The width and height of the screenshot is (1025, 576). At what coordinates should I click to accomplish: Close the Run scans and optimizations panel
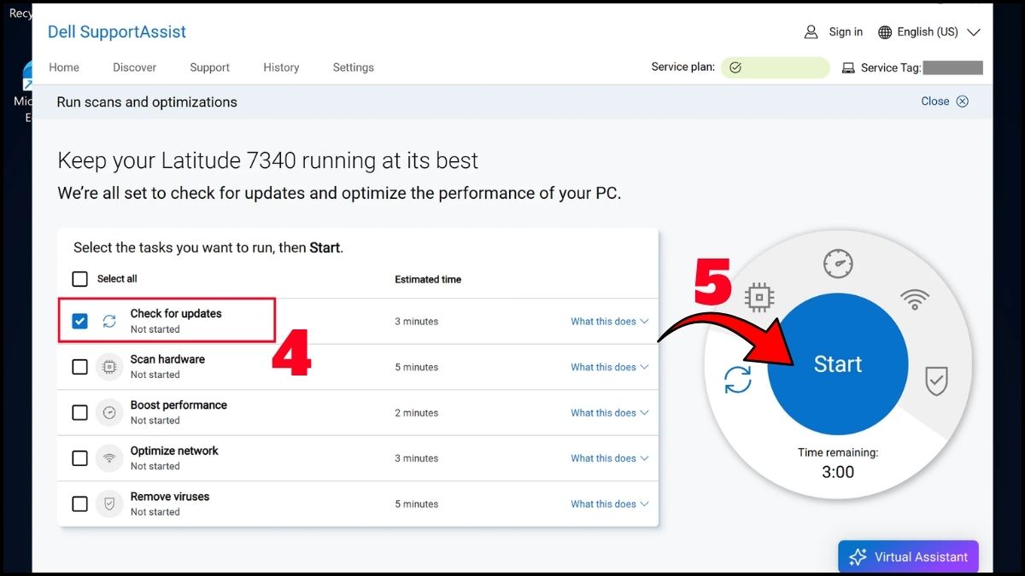945,101
